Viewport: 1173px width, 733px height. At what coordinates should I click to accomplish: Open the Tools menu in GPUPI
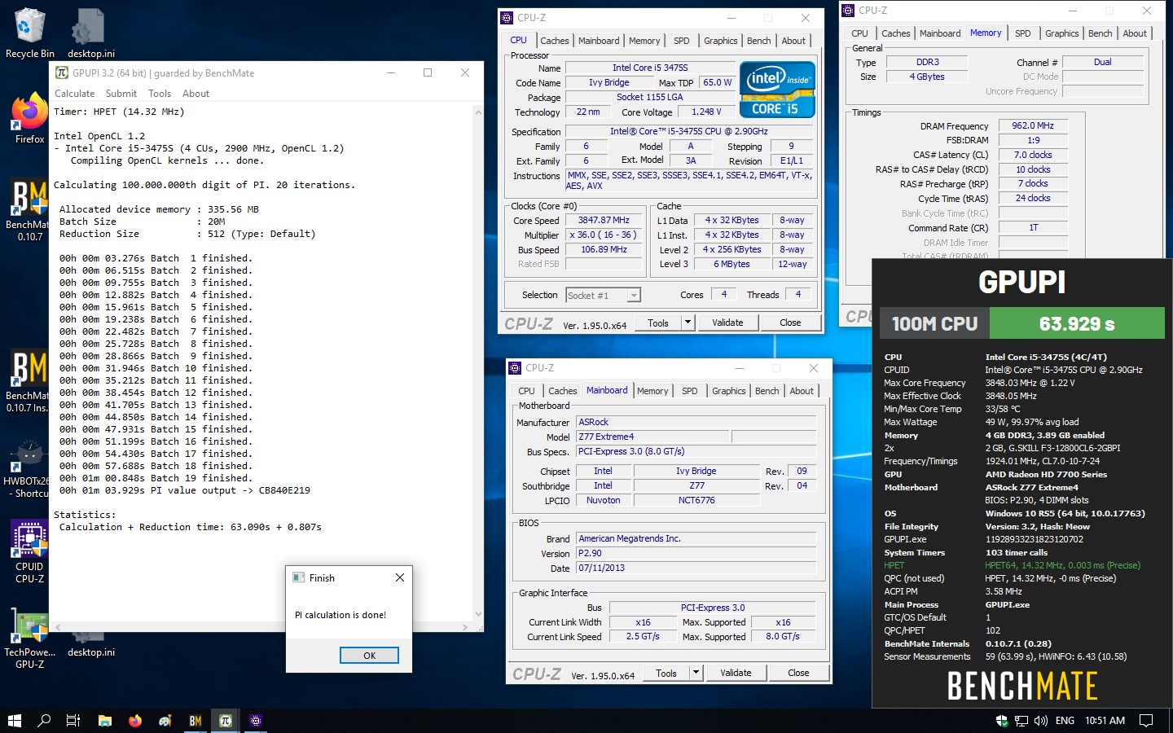pyautogui.click(x=160, y=94)
